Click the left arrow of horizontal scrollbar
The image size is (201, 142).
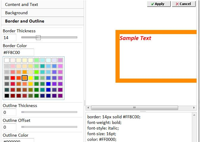coord(88,108)
